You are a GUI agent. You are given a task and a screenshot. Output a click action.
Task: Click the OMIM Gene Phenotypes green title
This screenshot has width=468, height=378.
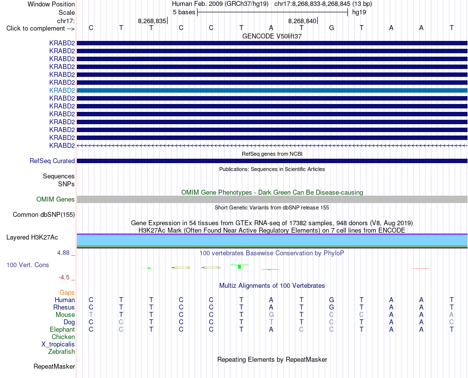(x=272, y=192)
